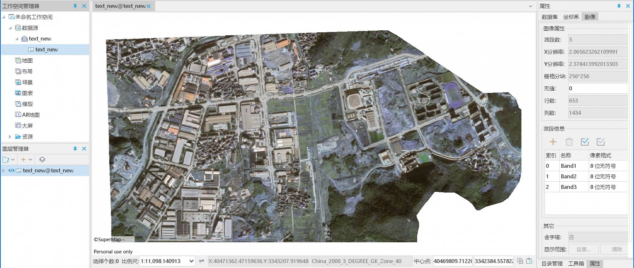Close the workspace manager panel
The height and width of the screenshot is (268, 634).
click(x=84, y=6)
